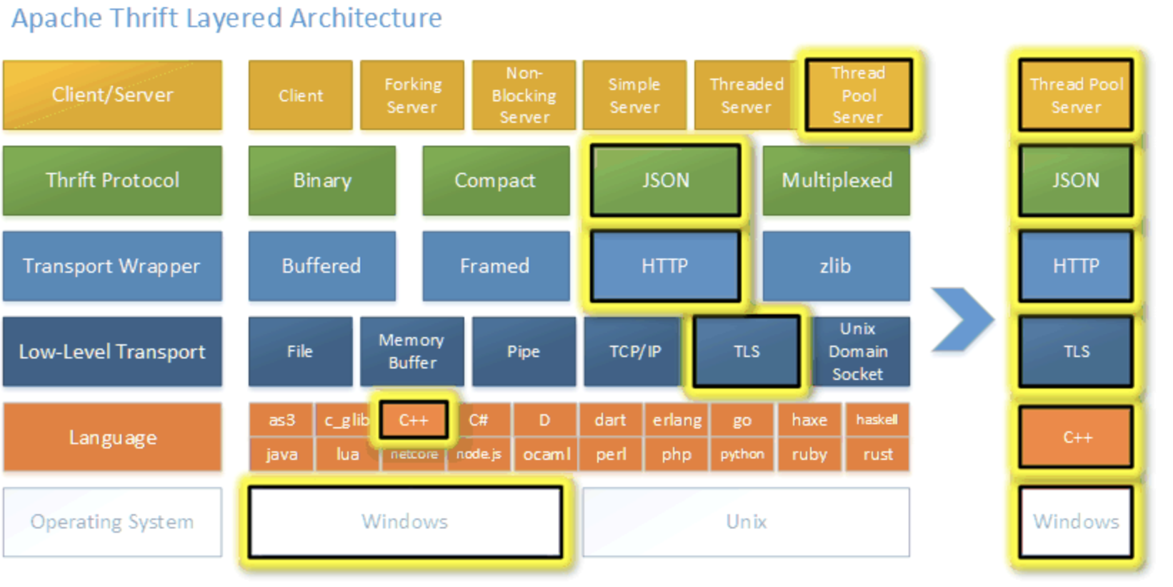Select the Threaded Server box

coord(746,95)
